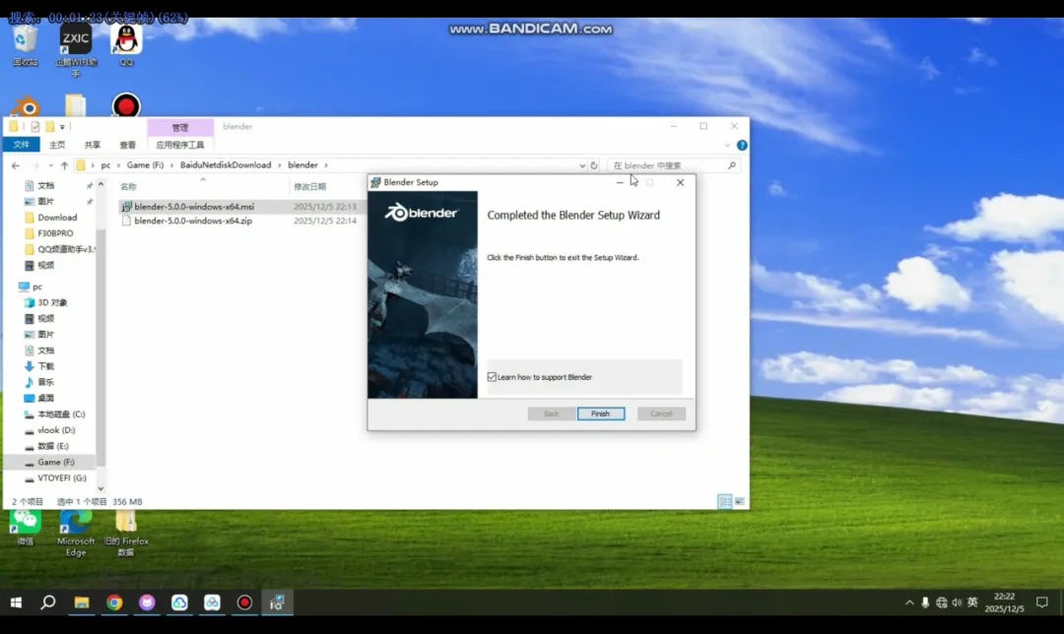
Task: Open the F30BPRO folder in sidebar
Action: (55, 233)
